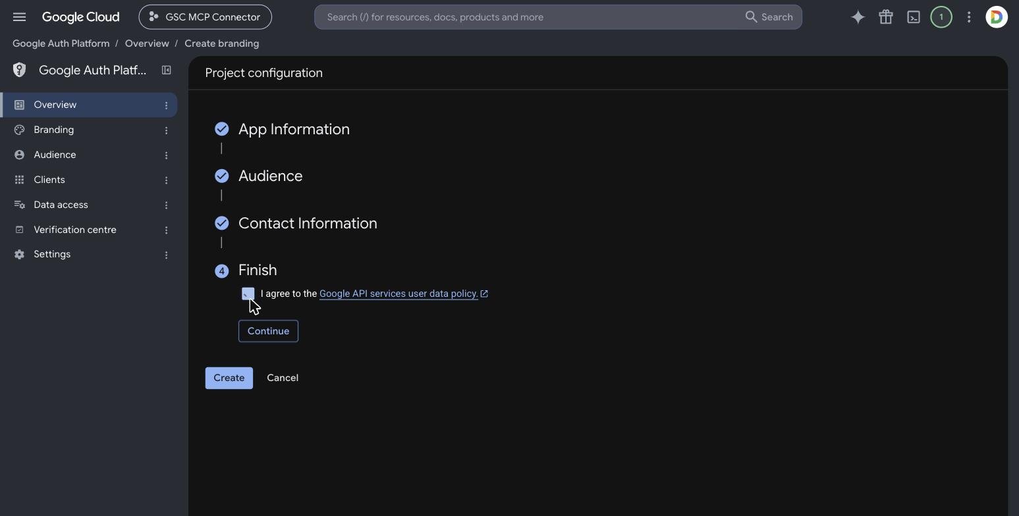This screenshot has height=516, width=1019.
Task: Click the Search button in the search bar
Action: tap(769, 17)
